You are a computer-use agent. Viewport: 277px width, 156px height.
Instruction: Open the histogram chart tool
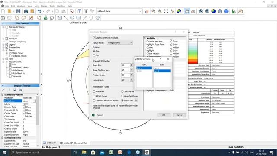coord(147,11)
